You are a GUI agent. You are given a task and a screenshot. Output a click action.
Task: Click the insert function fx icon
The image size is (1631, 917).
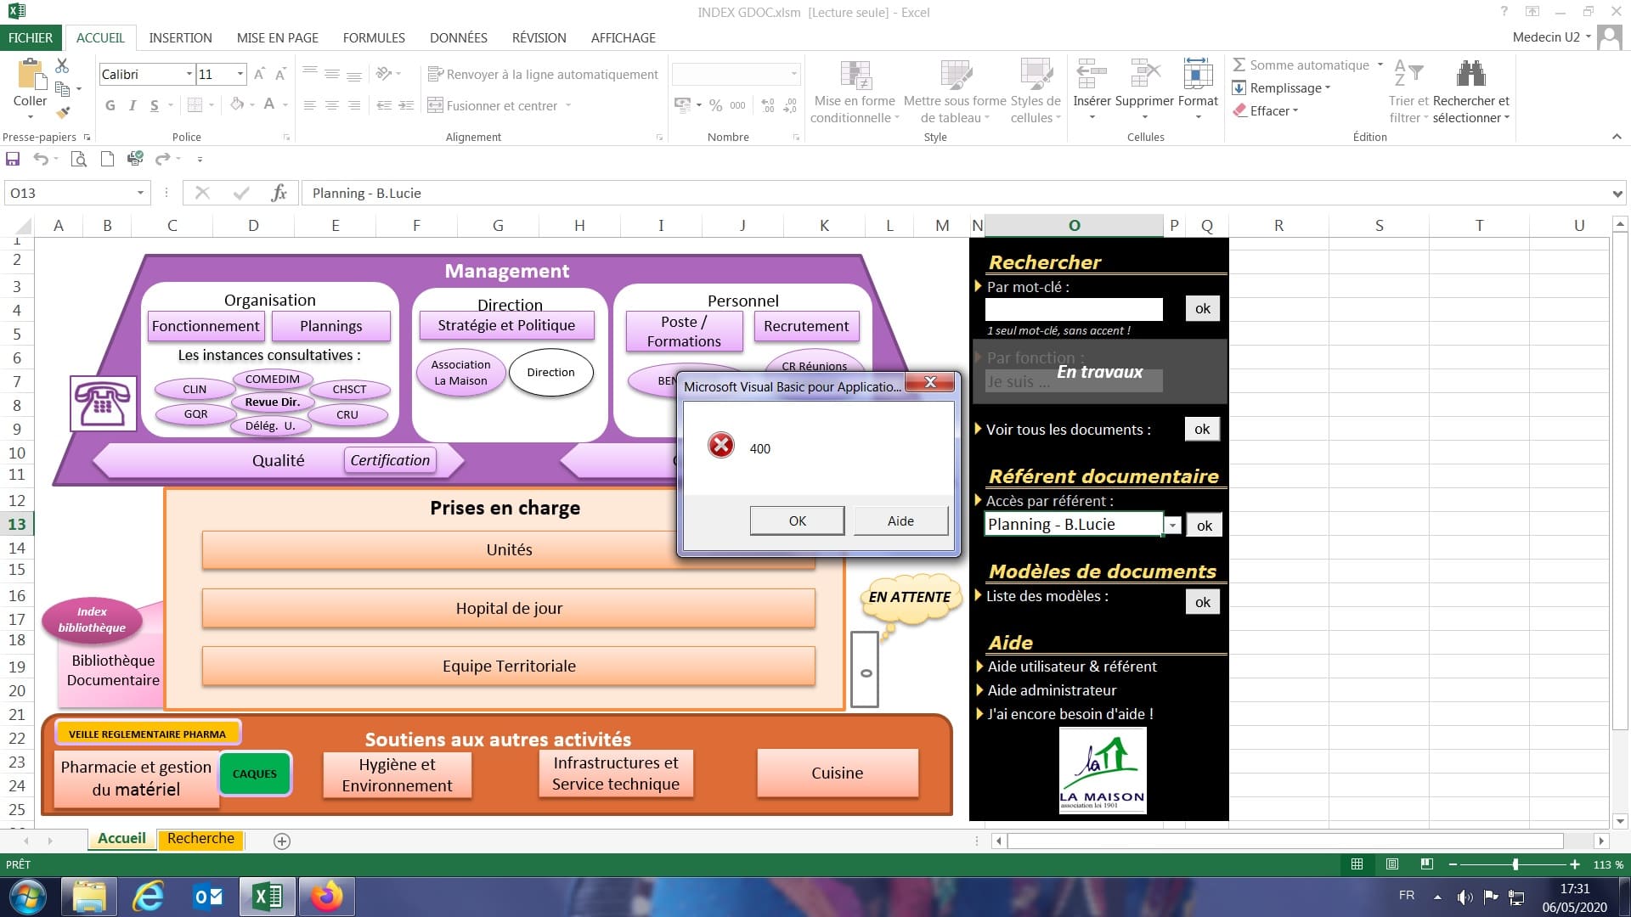coord(279,194)
